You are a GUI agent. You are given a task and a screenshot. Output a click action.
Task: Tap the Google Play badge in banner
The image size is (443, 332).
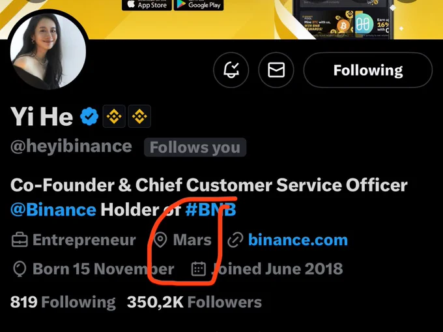point(199,5)
